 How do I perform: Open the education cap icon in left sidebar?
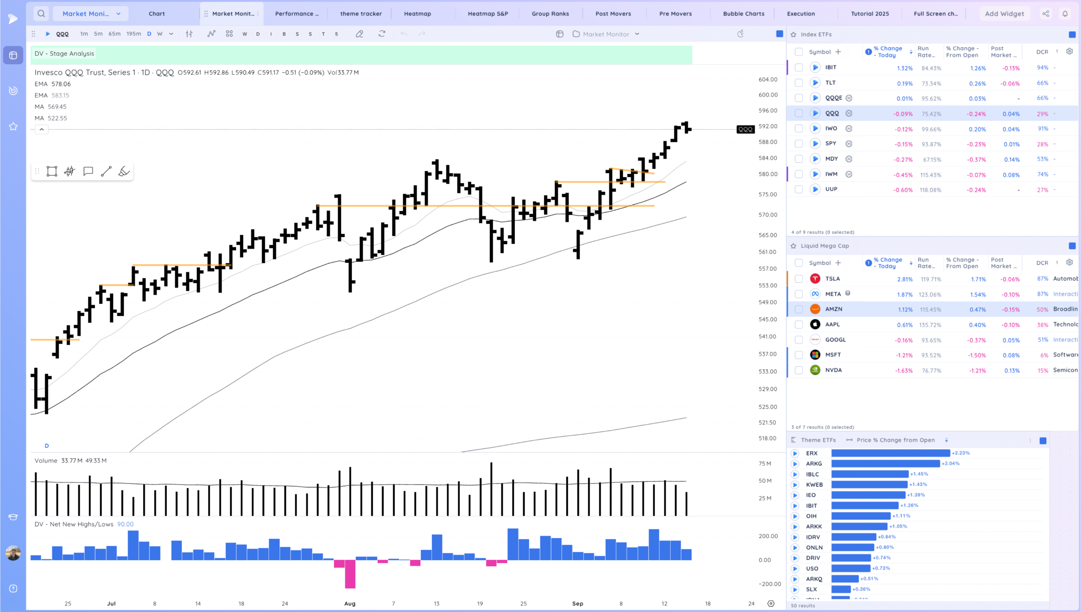(x=13, y=517)
